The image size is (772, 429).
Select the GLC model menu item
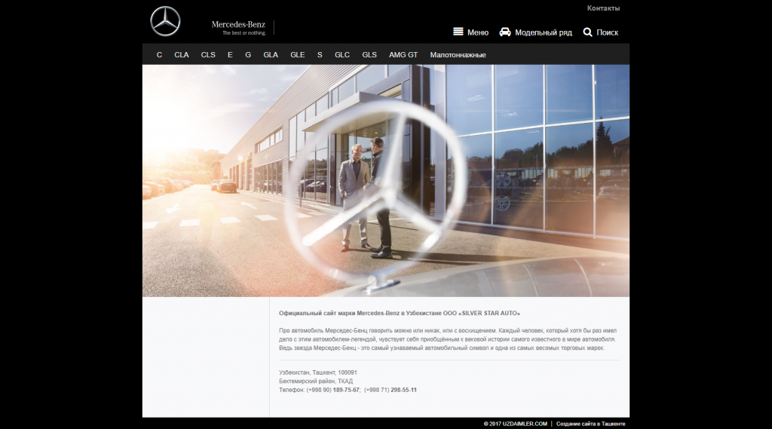[x=342, y=55]
